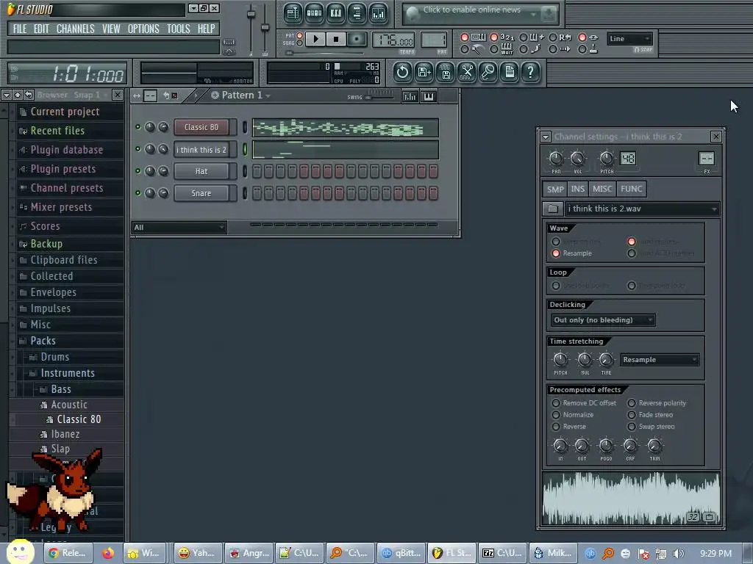Enable the Normalize option
The image size is (753, 564).
[x=556, y=415]
